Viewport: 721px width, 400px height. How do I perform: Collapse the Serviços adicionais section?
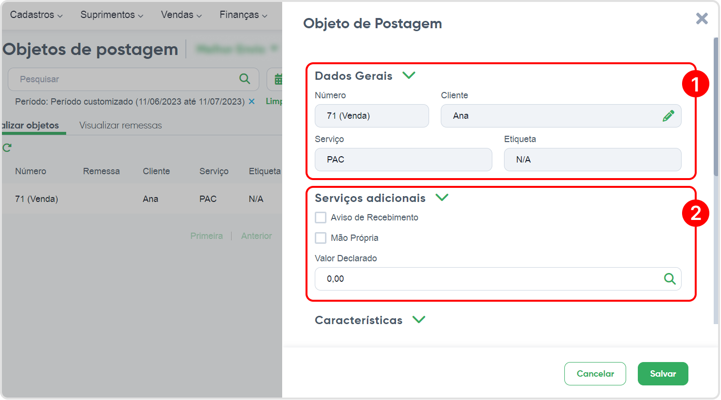[x=442, y=198]
